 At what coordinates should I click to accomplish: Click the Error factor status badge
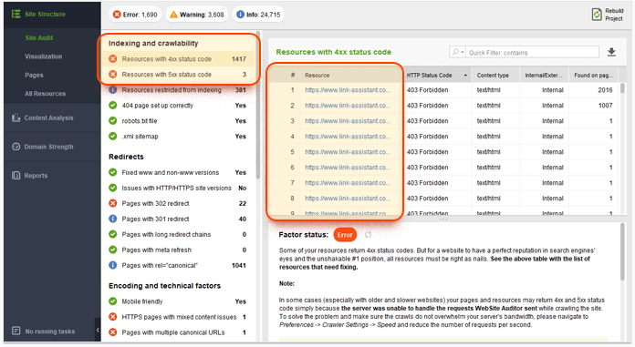(345, 235)
